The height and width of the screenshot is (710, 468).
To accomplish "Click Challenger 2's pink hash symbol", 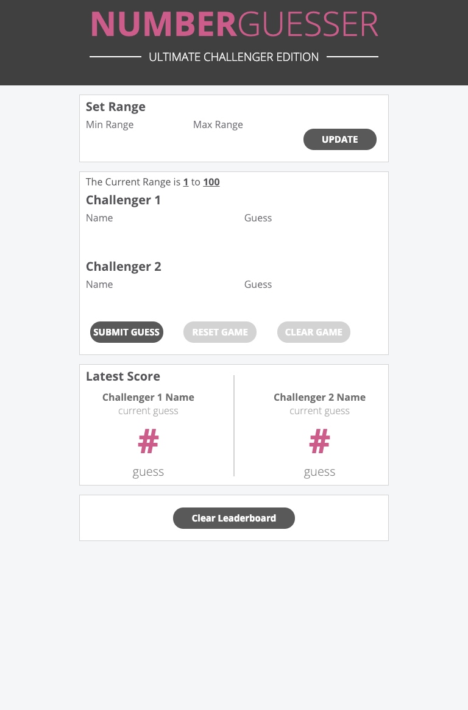I will (319, 440).
